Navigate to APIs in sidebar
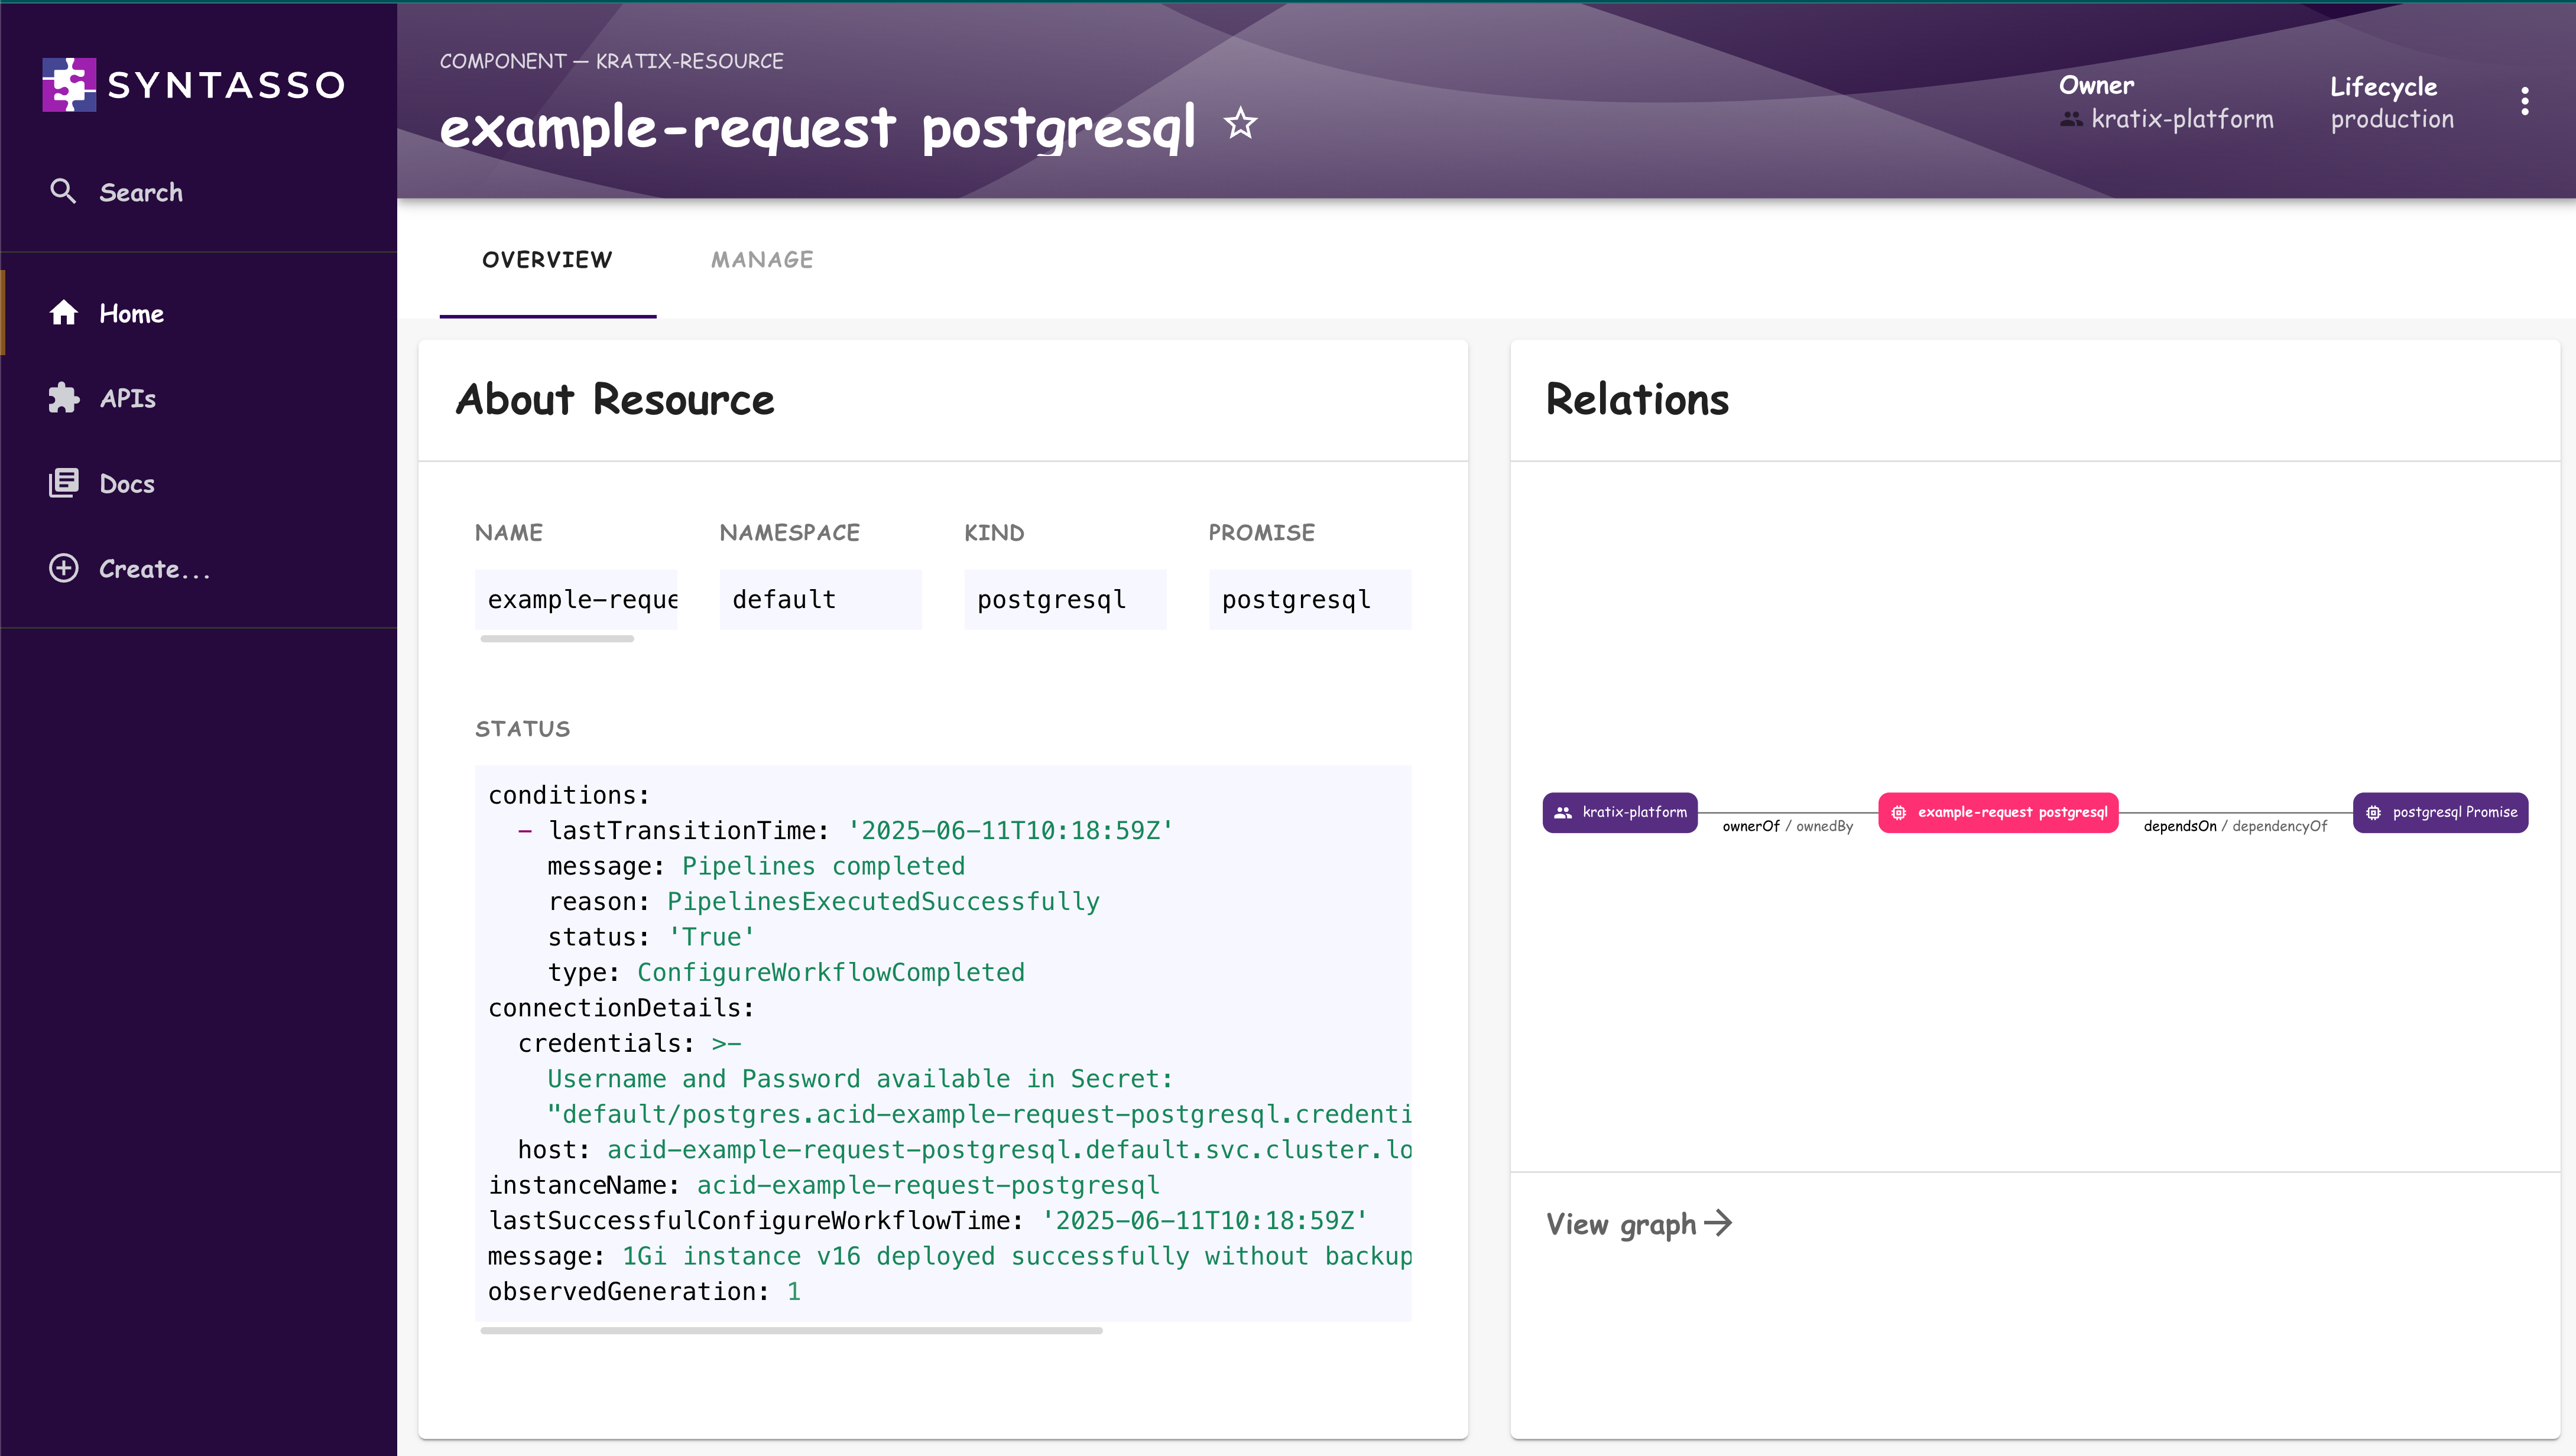2576x1456 pixels. [x=199, y=398]
